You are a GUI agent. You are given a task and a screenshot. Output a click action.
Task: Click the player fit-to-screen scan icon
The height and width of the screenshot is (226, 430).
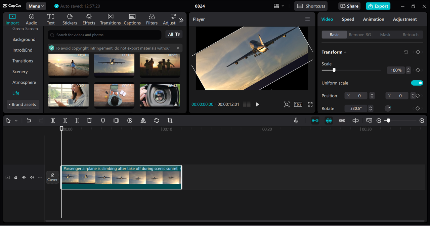[x=287, y=104]
